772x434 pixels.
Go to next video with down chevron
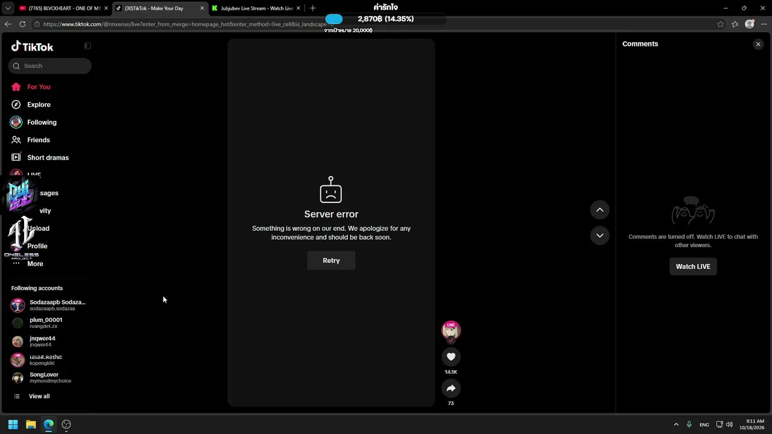point(600,236)
